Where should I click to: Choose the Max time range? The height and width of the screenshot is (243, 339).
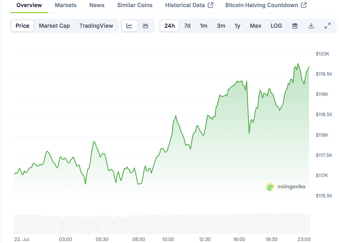pyautogui.click(x=255, y=25)
